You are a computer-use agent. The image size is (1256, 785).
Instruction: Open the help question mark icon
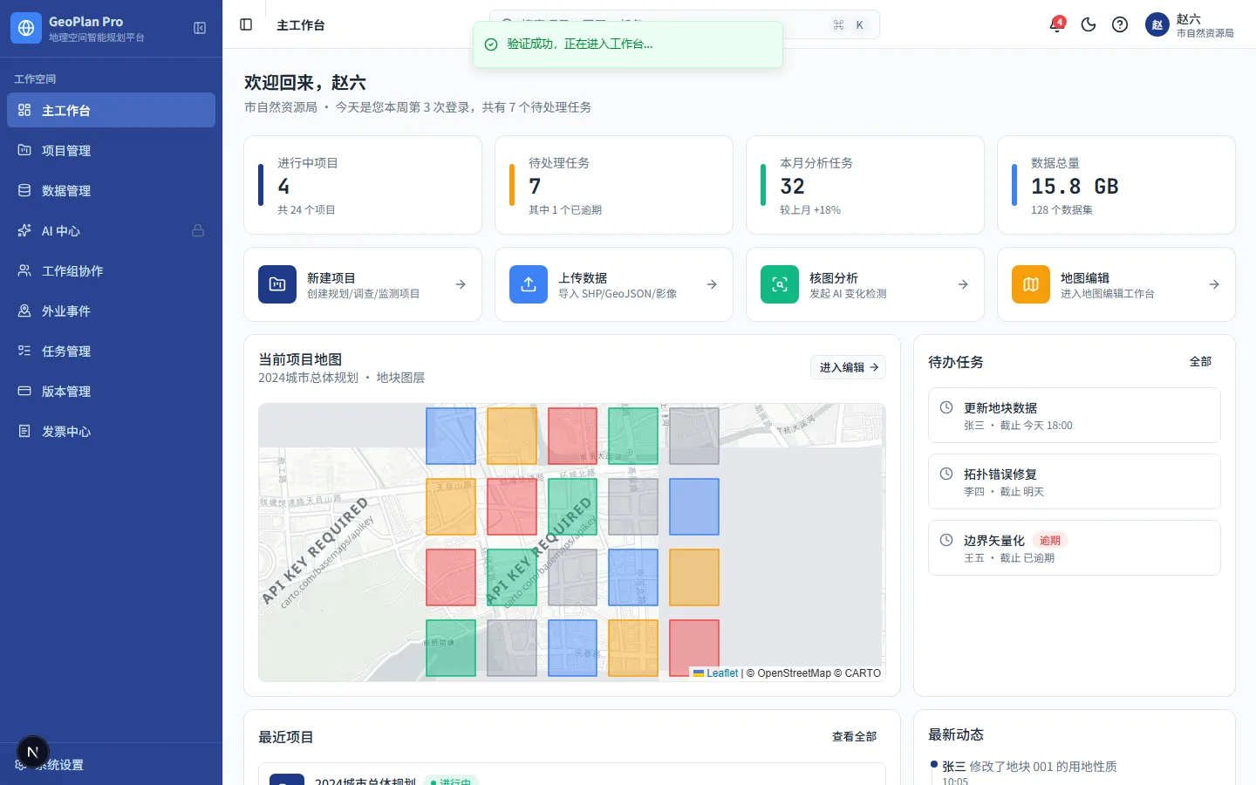pyautogui.click(x=1120, y=24)
